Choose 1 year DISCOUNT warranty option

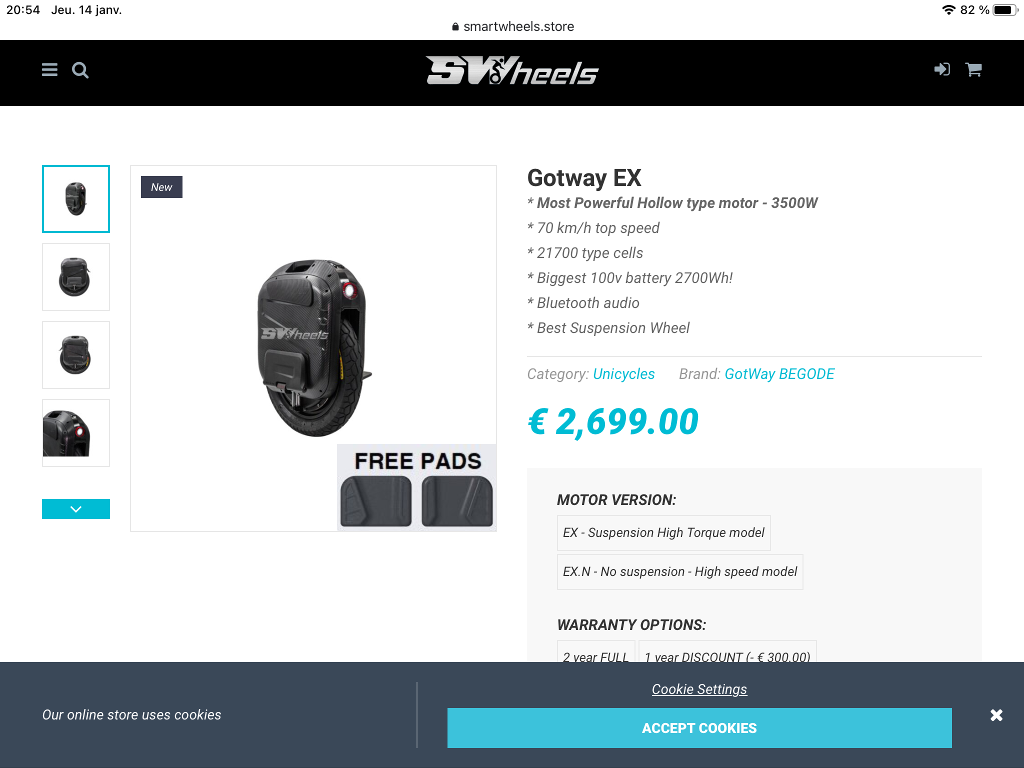(x=727, y=651)
